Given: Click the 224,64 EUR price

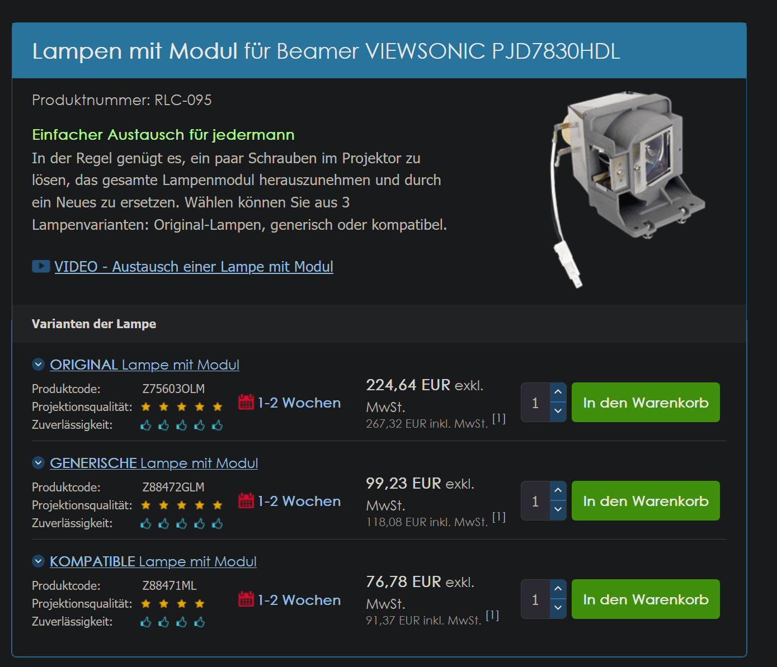Looking at the screenshot, I should tap(408, 385).
